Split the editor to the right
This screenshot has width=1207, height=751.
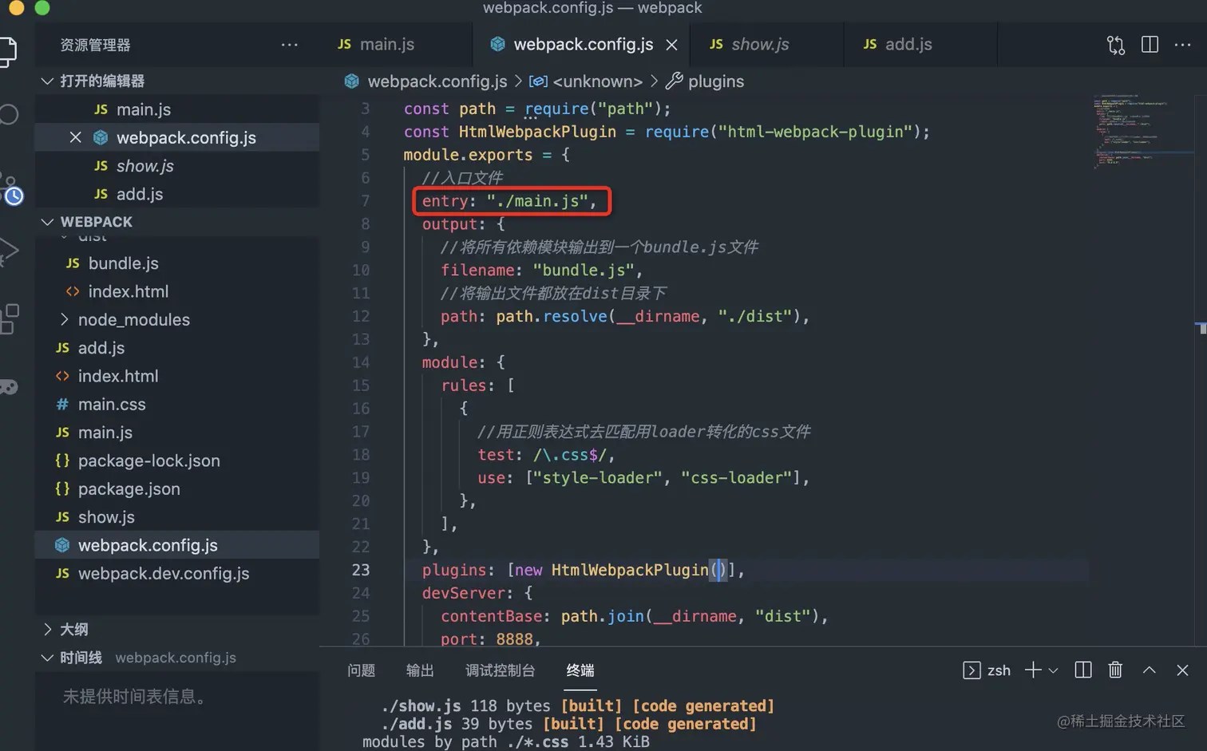point(1150,45)
